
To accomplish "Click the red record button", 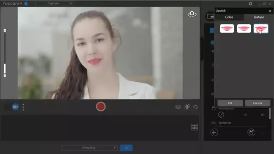I will point(101,107).
